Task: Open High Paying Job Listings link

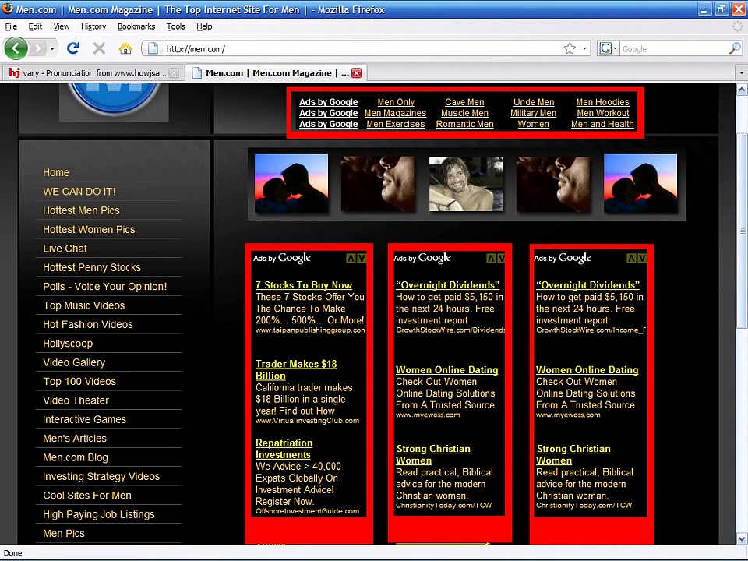Action: [99, 514]
